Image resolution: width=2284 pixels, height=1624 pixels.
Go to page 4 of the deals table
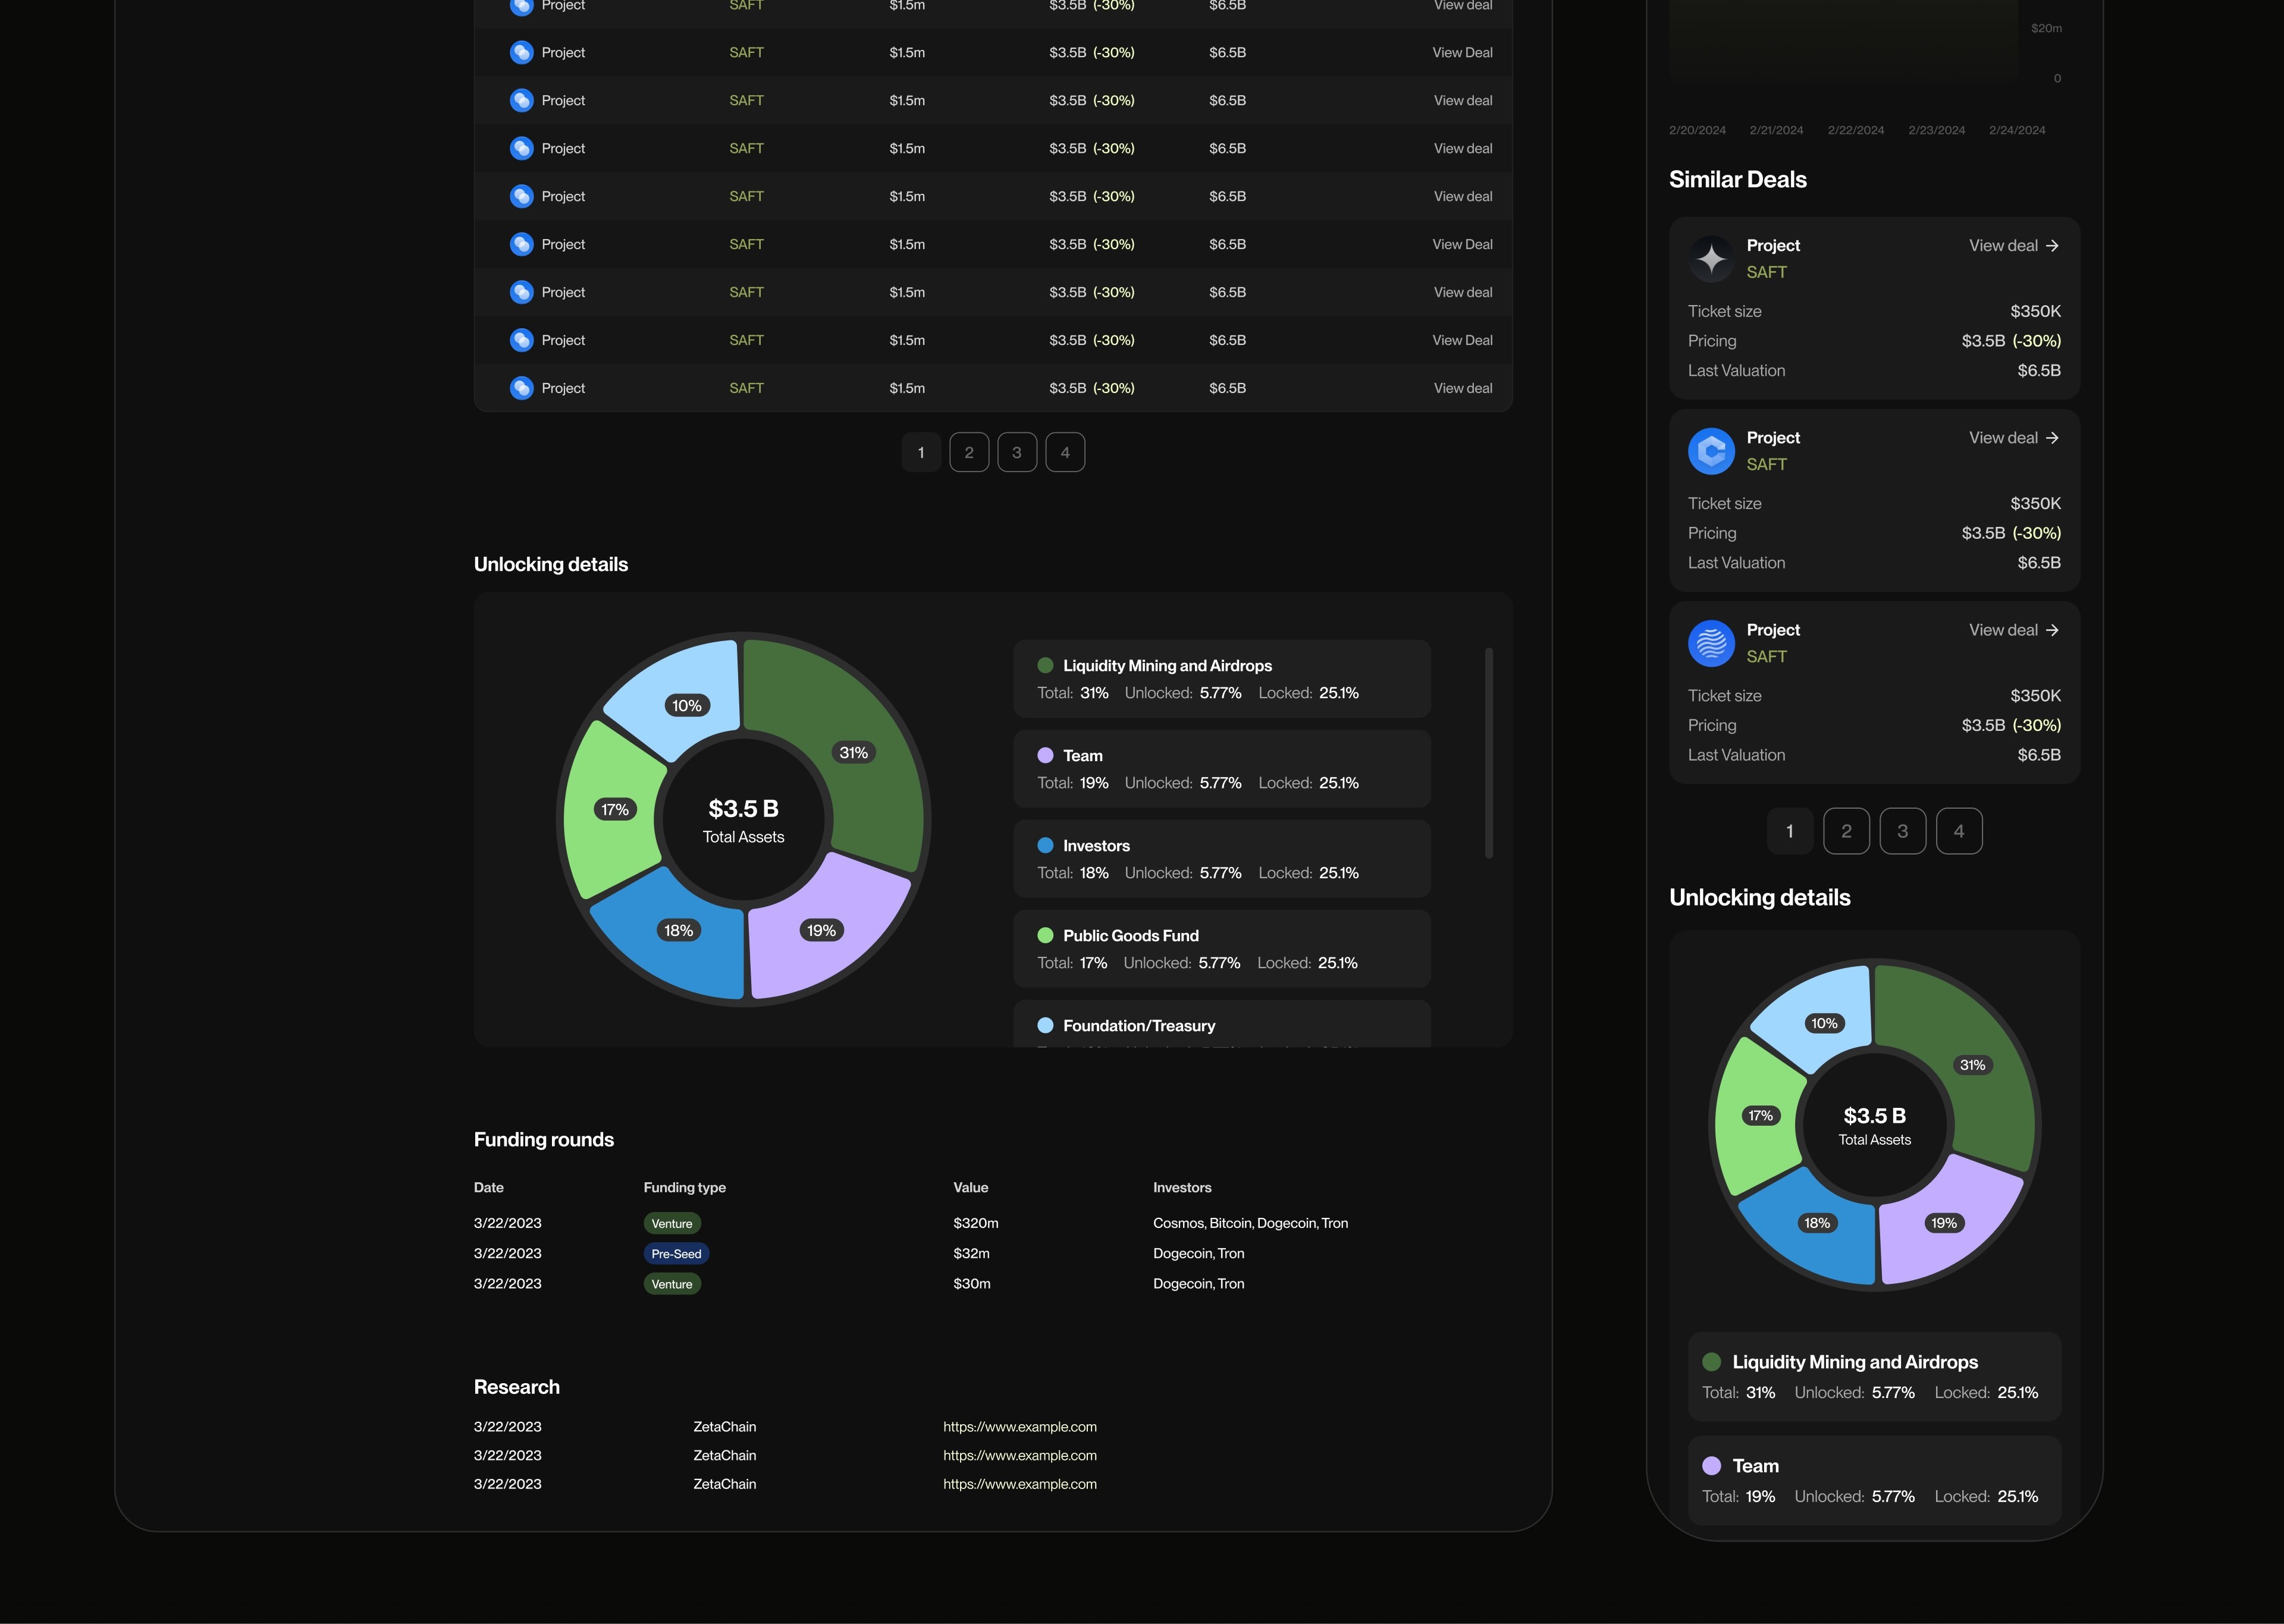(x=1064, y=452)
